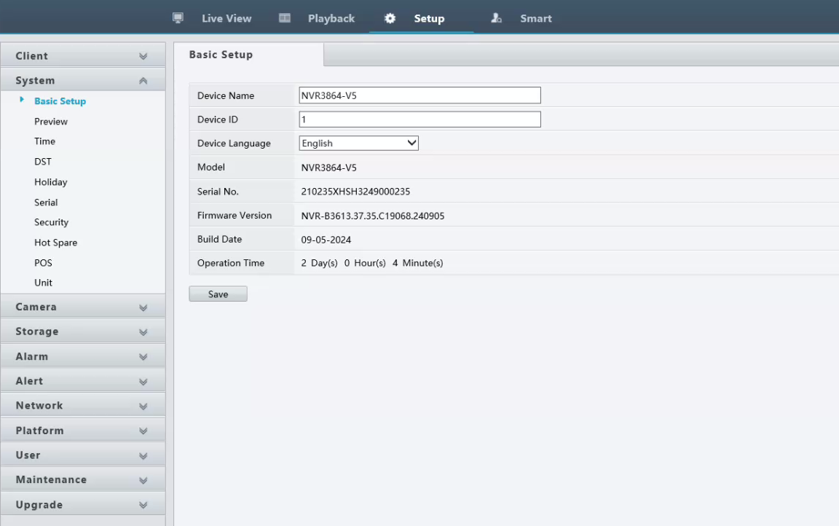
Task: Open the Hot Spare settings page
Action: click(x=55, y=243)
